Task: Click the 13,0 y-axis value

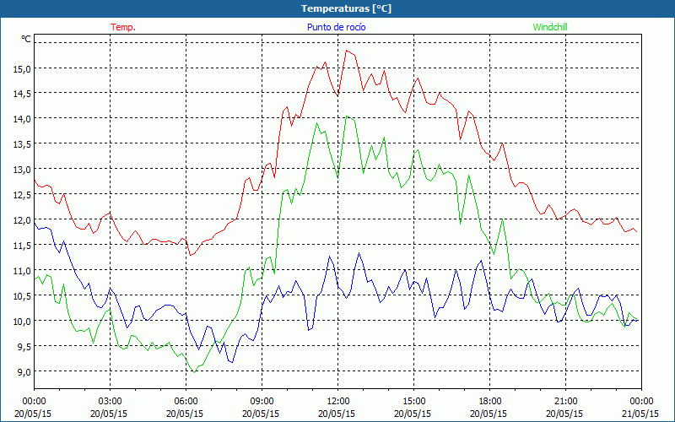Action: click(x=22, y=170)
